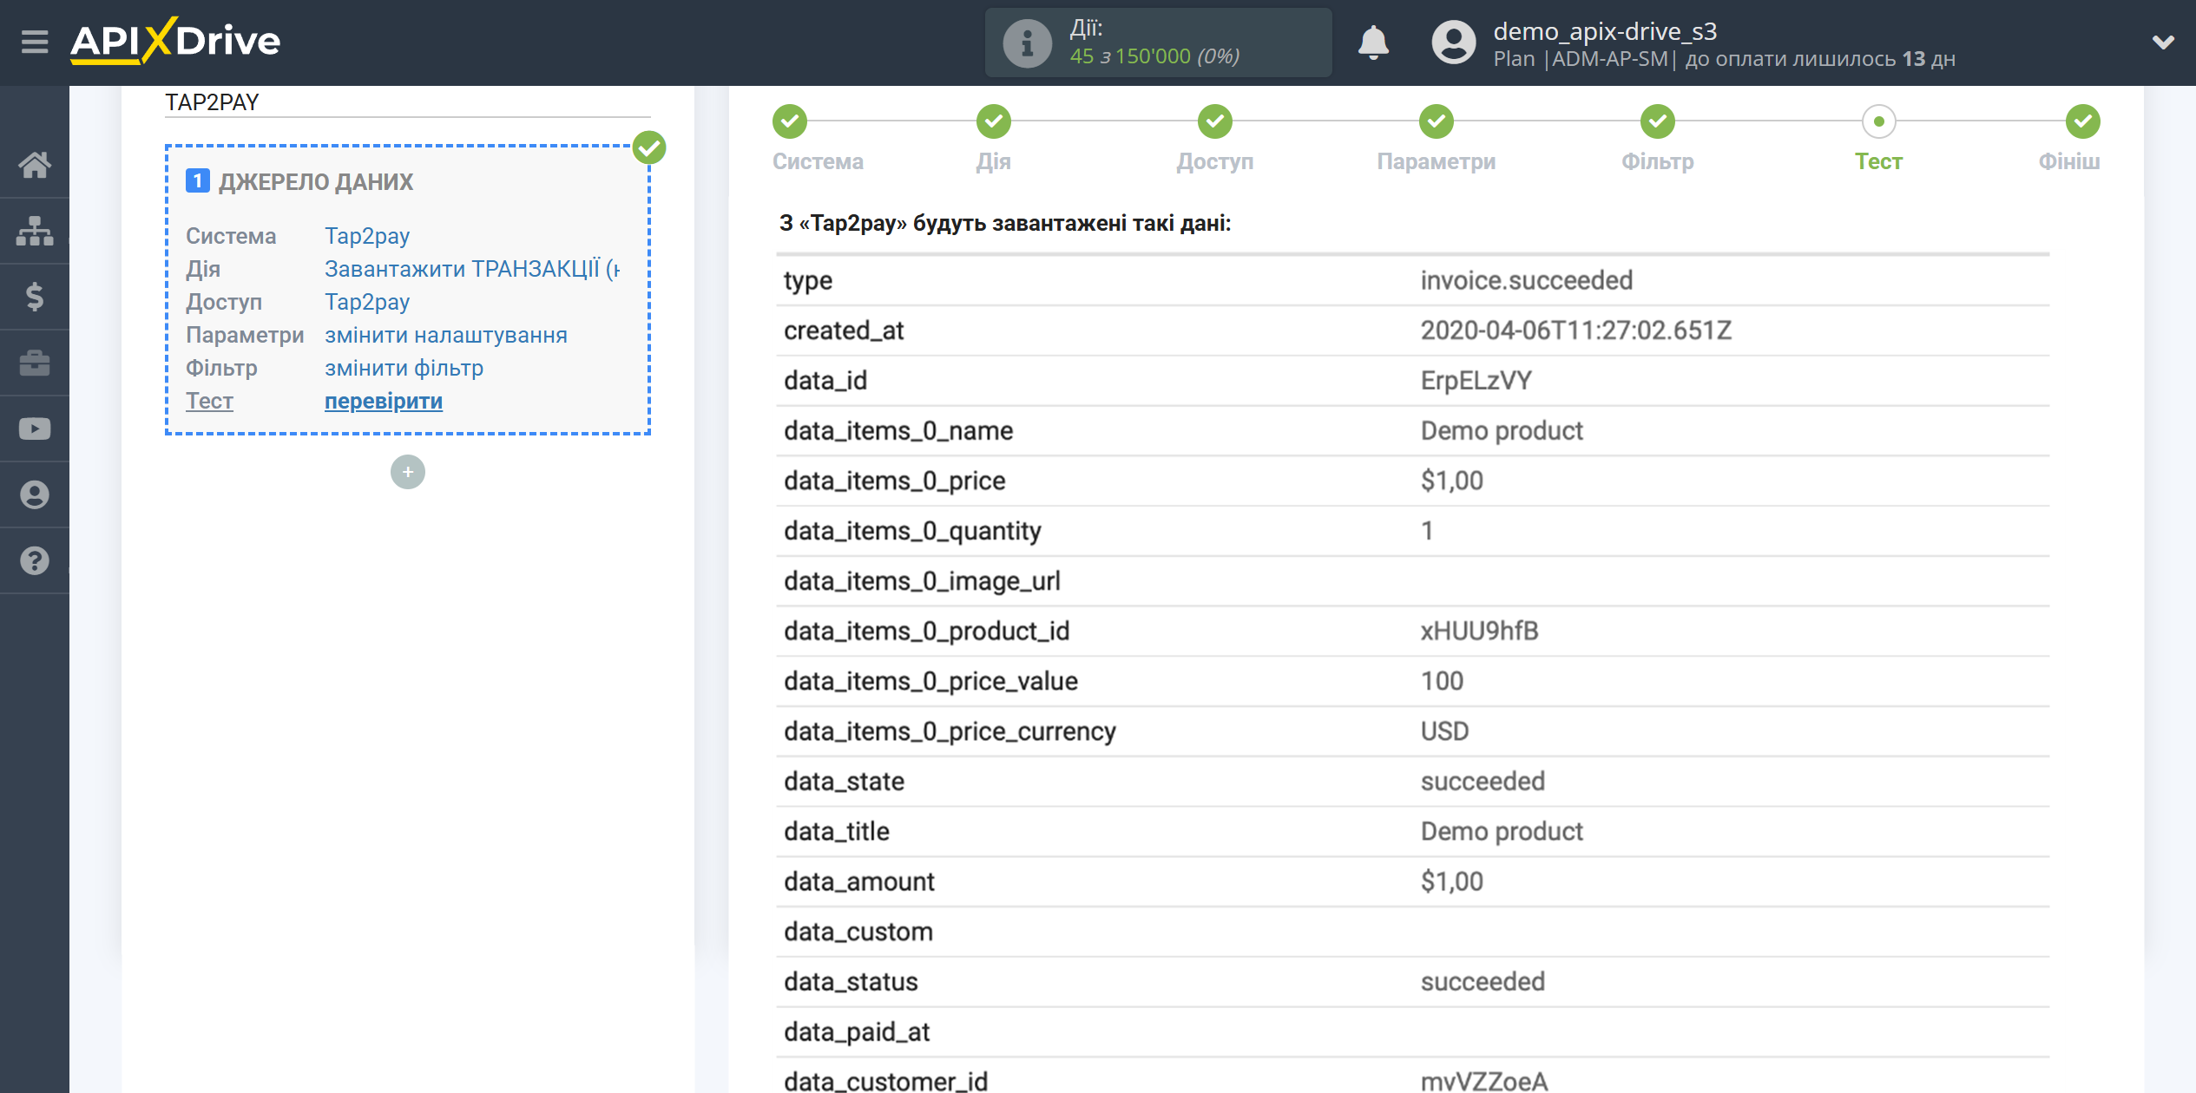
Task: Select the data_items_0_price_value value 100
Action: pos(1442,681)
